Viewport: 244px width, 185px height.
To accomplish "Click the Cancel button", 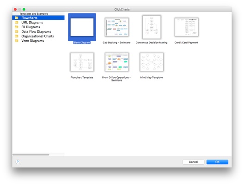I will (x=193, y=162).
